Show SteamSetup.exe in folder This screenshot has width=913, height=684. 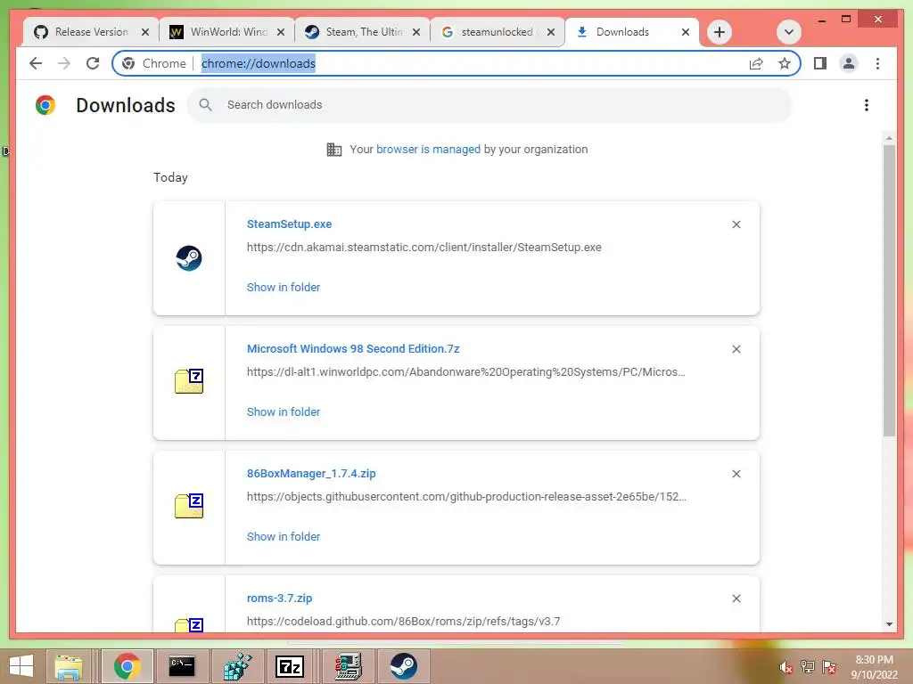(284, 287)
